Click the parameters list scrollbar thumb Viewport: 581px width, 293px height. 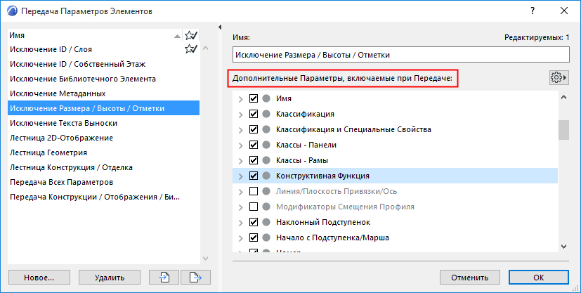click(563, 130)
